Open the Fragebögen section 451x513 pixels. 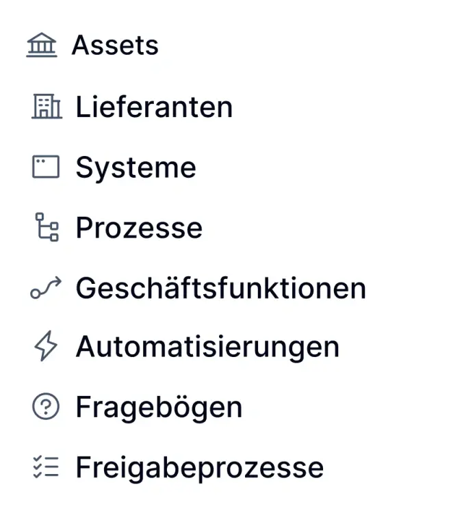click(159, 408)
